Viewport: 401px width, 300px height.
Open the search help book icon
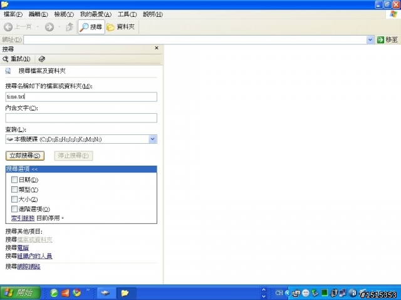42,59
